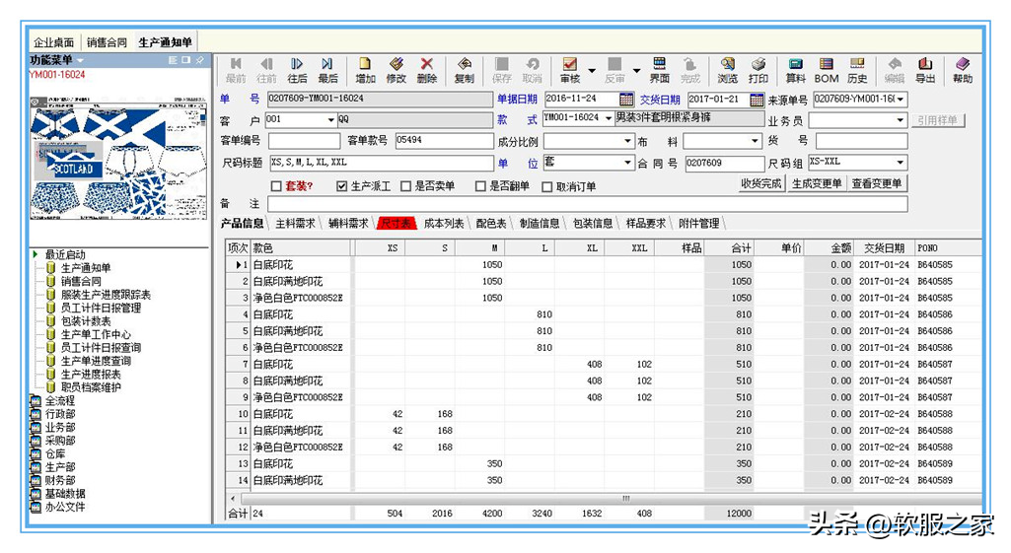Click the 生成变更单 button

pyautogui.click(x=817, y=184)
